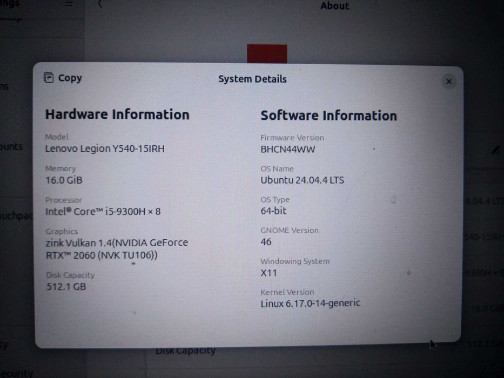Click the System Details dialog title

[x=252, y=79]
